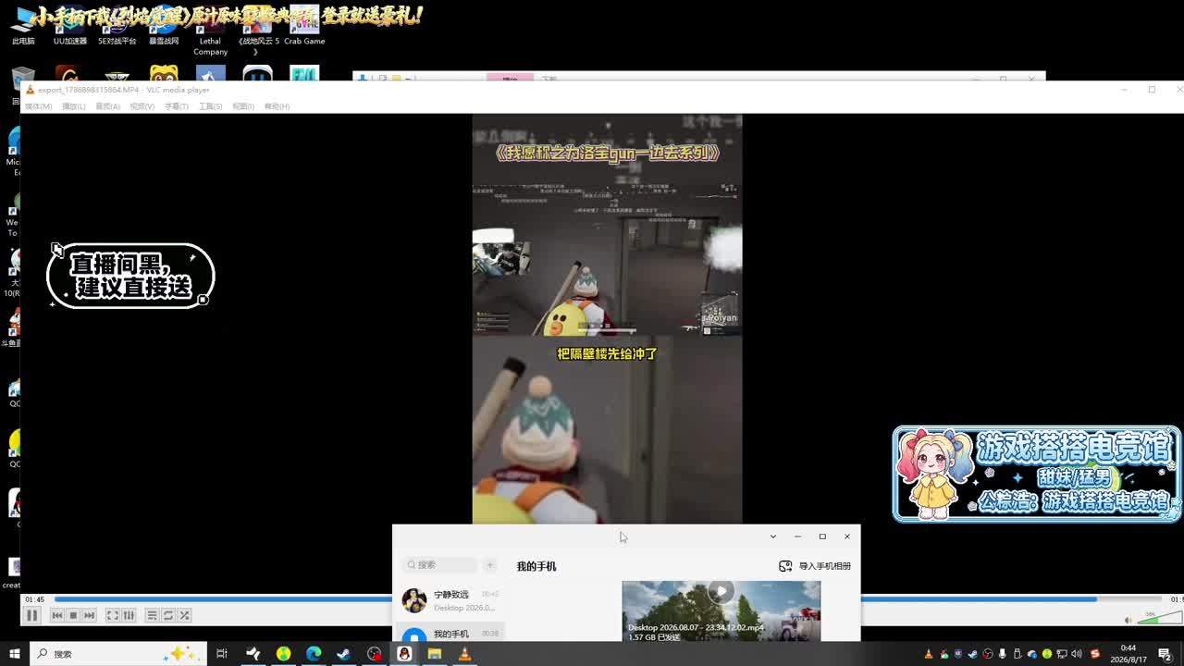
Task: Open the taskbar clock and date
Action: point(1128,654)
